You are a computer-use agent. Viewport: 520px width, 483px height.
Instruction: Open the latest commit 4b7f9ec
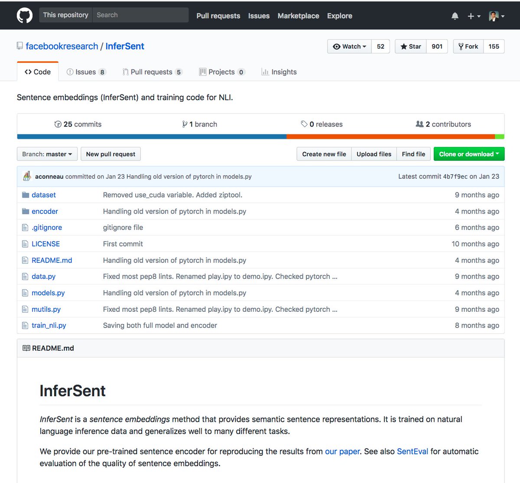pos(455,176)
